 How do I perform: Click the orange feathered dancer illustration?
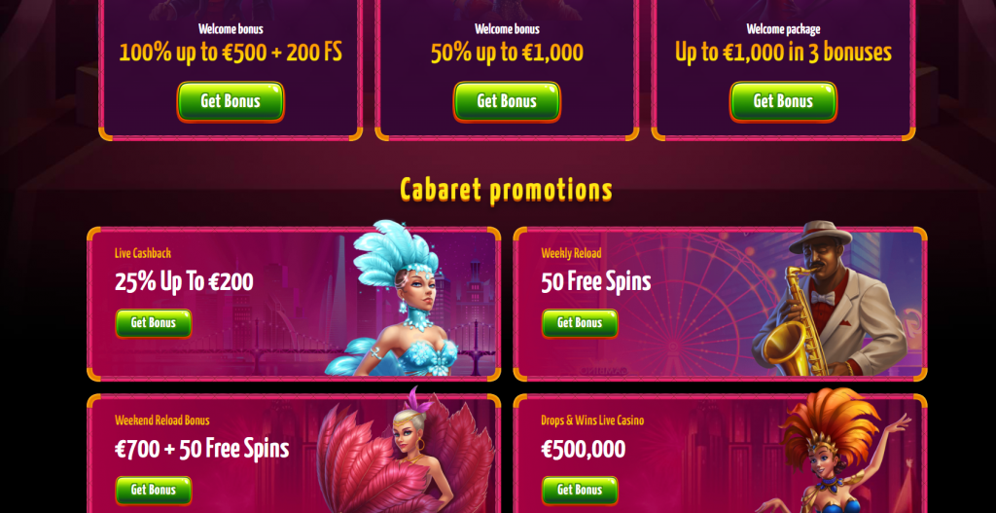pyautogui.click(x=833, y=453)
